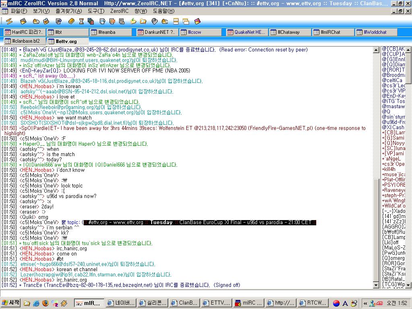Image resolution: width=412 pixels, height=309 pixels.
Task: Click the cascade windows toolbar icon
Action: 186,21
